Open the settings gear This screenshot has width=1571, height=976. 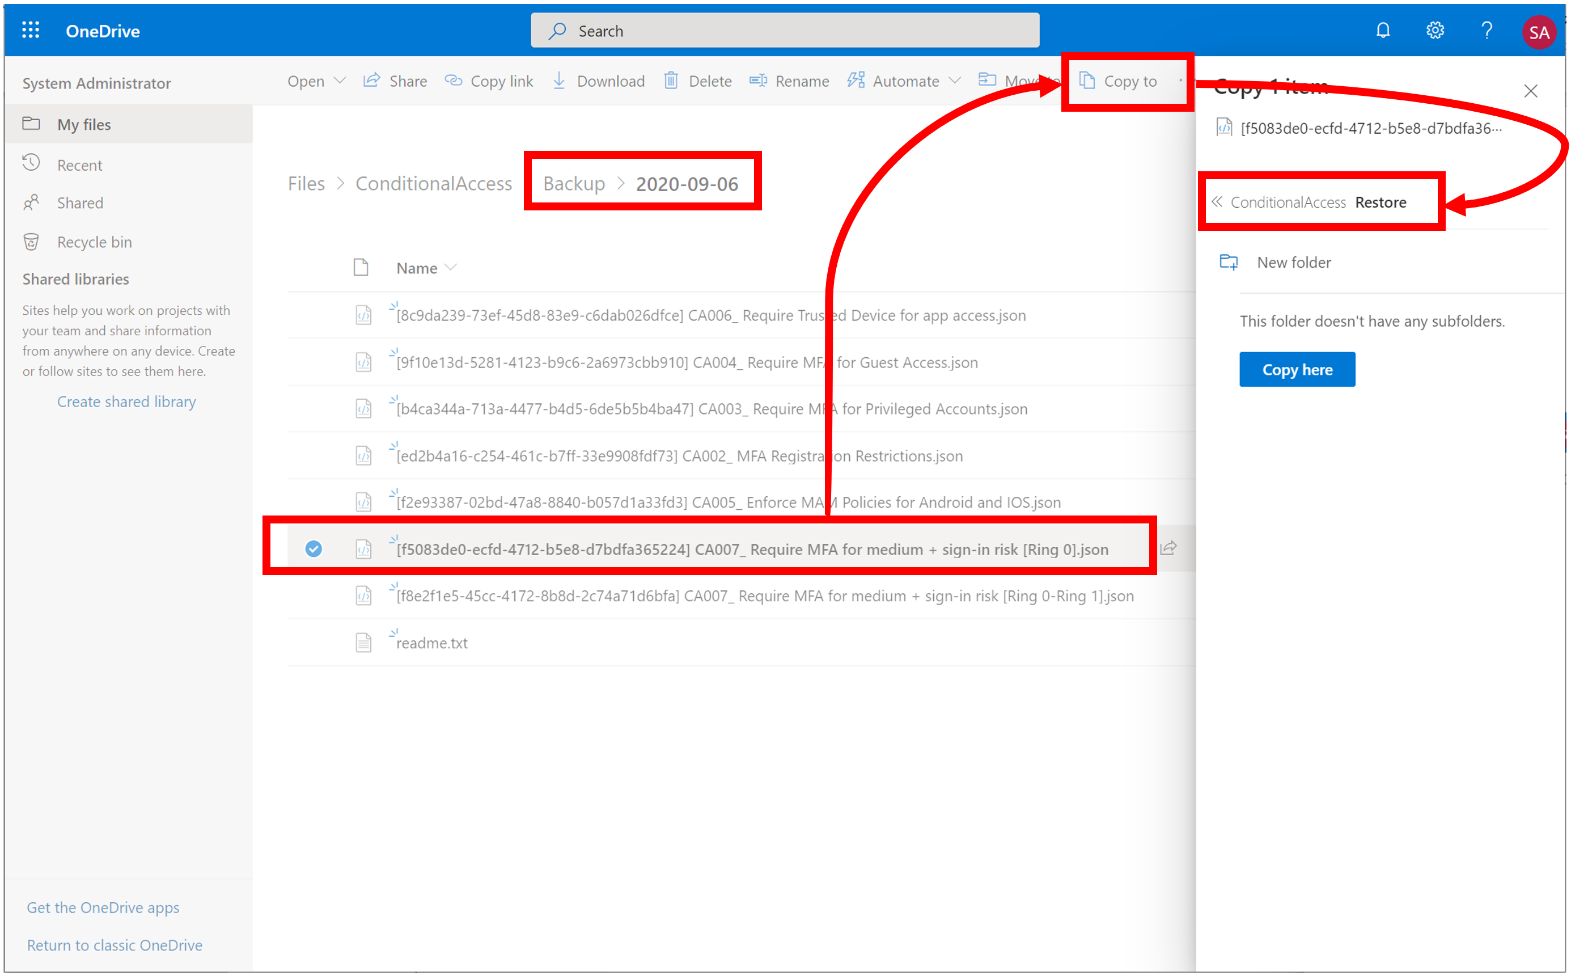[x=1435, y=30]
